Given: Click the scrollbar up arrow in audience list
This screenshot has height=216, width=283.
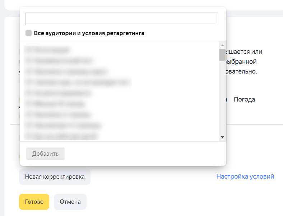Looking at the screenshot, I should [x=222, y=46].
